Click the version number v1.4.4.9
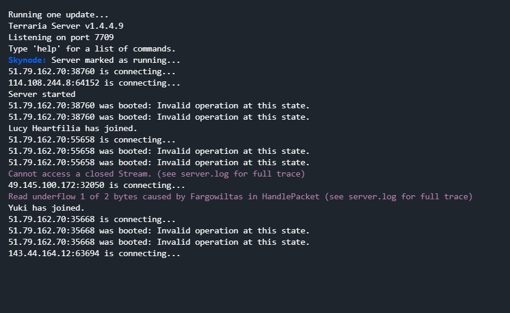510x313 pixels. pos(102,26)
